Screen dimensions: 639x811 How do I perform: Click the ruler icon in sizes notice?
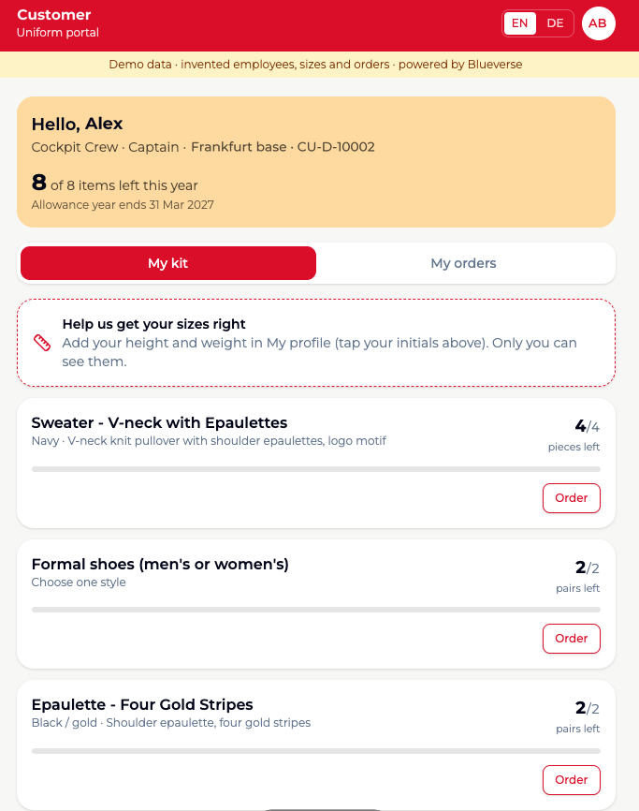pos(42,343)
